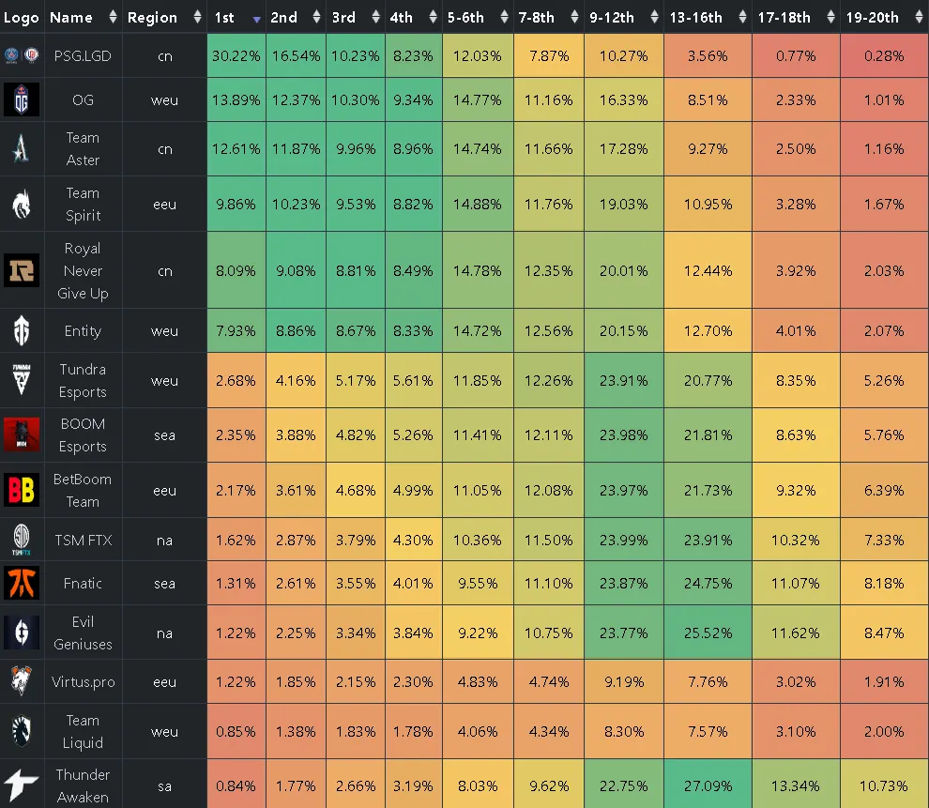Sort by 19-20th column sort arrows
This screenshot has height=808, width=929.
pos(919,17)
